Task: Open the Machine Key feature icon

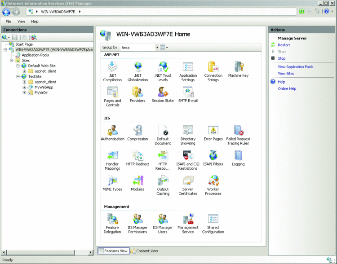Action: (x=238, y=67)
